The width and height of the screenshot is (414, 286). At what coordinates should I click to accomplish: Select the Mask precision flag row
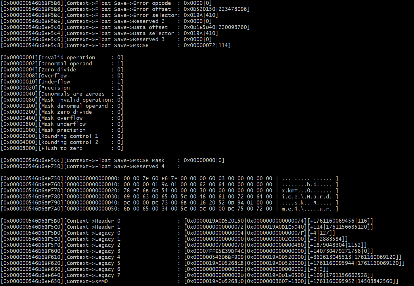[62, 130]
